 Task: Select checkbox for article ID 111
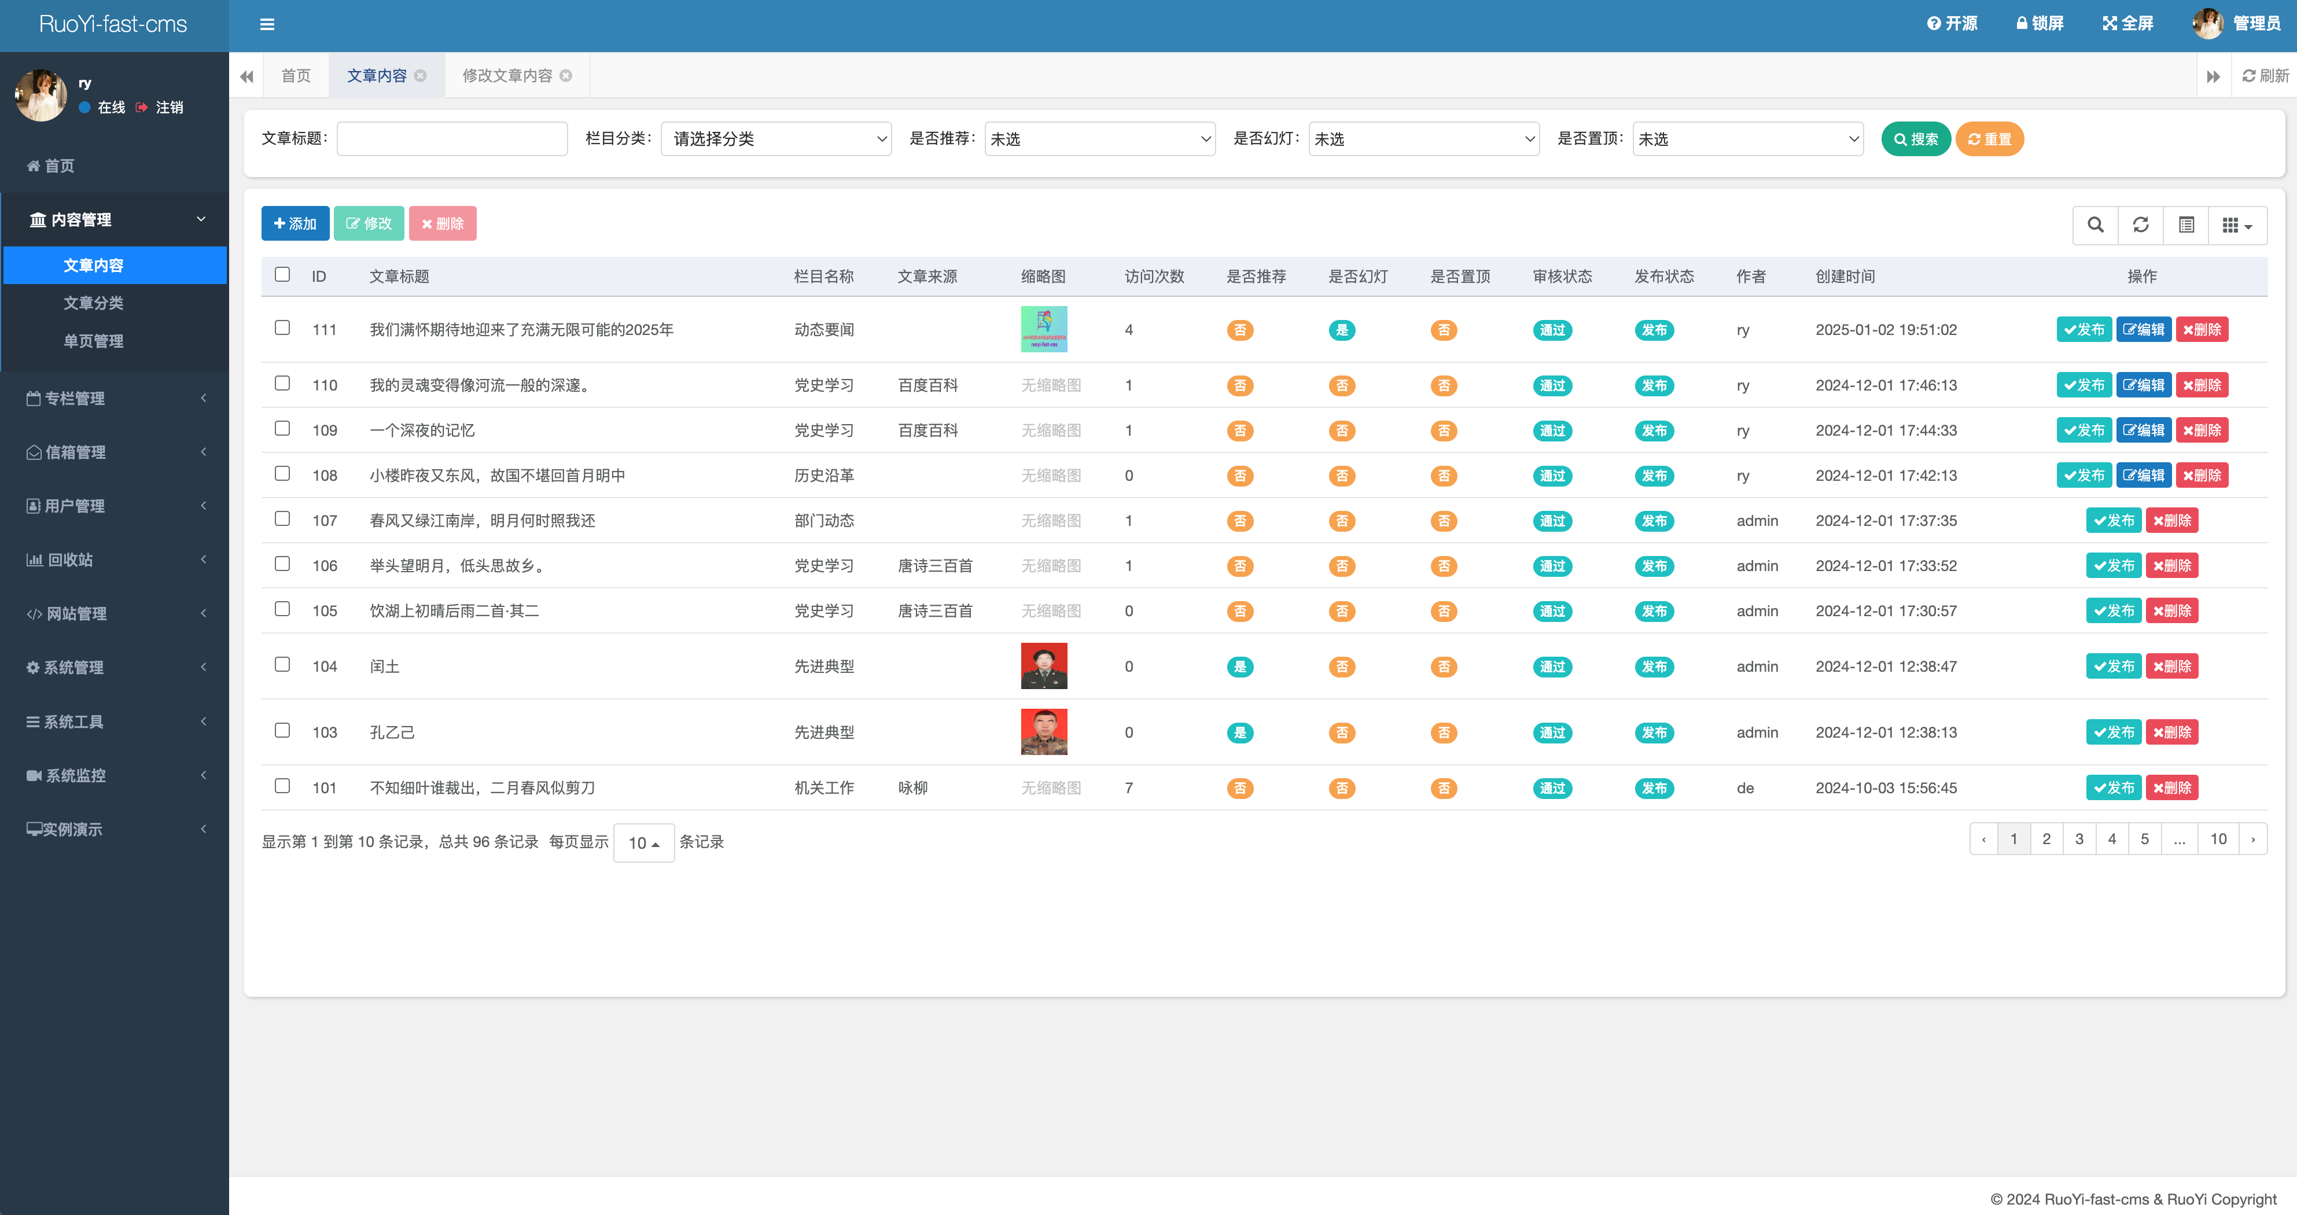[x=282, y=328]
